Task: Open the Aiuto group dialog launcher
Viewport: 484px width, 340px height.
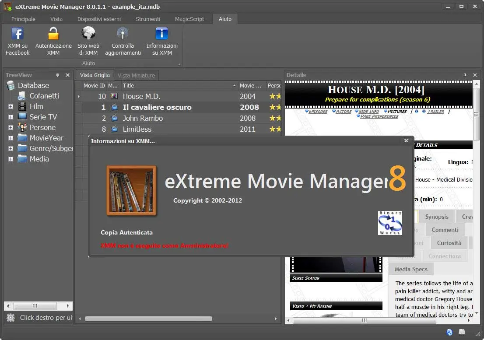Action: (179, 64)
